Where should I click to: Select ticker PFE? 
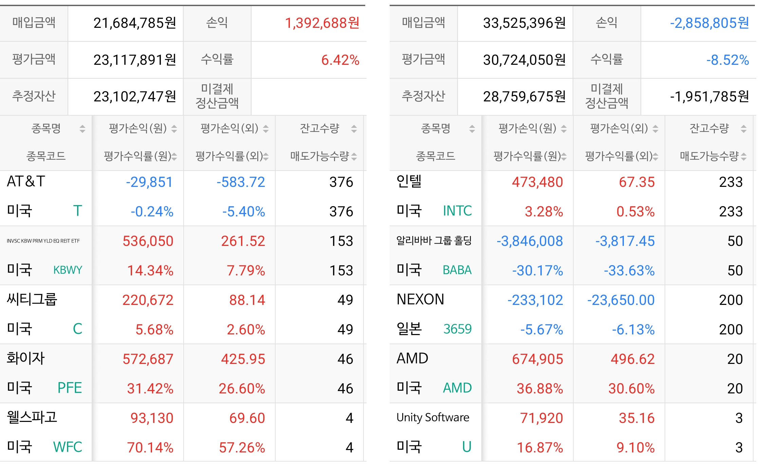click(x=70, y=388)
